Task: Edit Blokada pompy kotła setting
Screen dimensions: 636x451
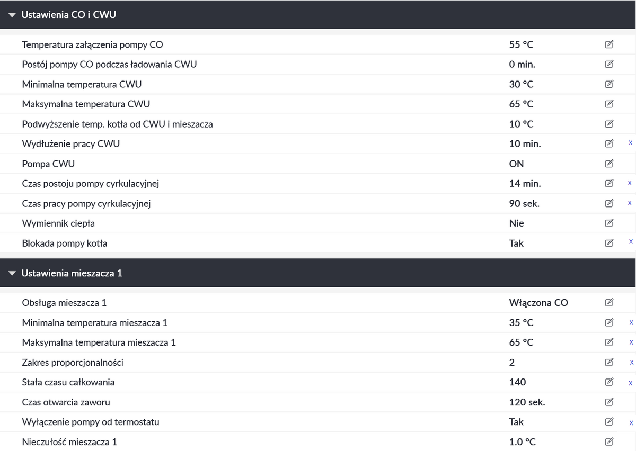Action: [609, 243]
